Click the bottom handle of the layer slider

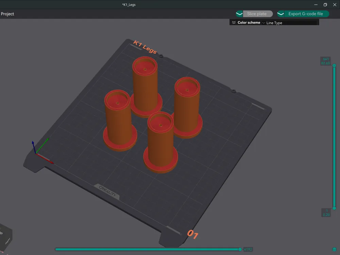click(334, 208)
